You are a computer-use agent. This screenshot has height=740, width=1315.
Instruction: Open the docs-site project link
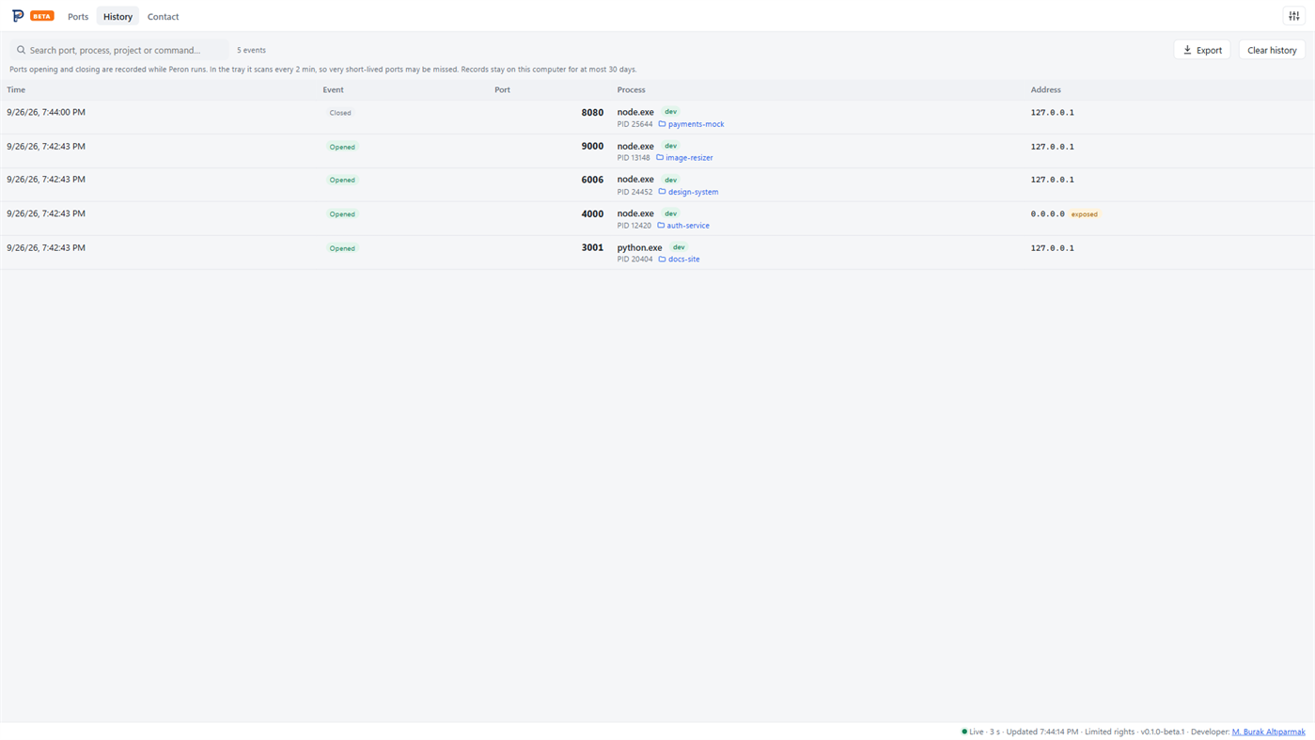(683, 260)
